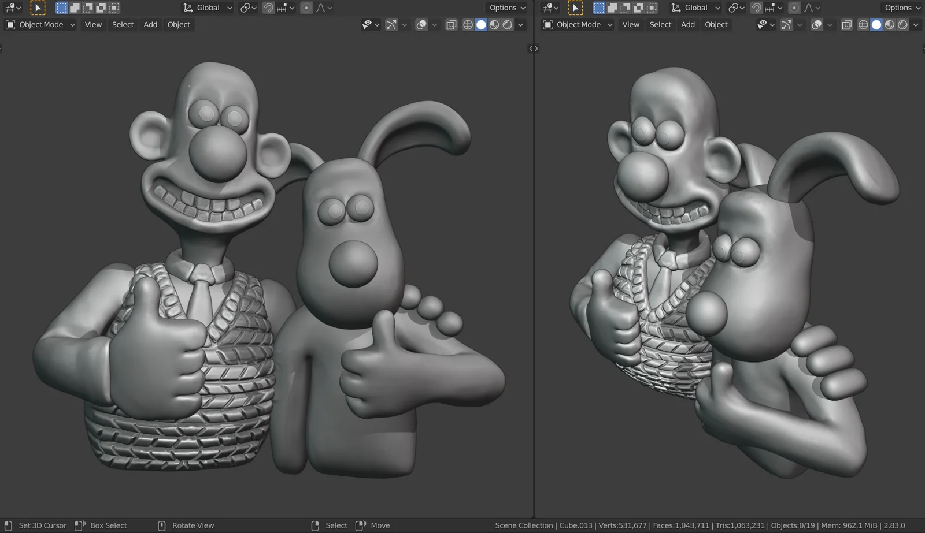
Task: Expand the shading options dropdown arrow
Action: tap(520, 24)
